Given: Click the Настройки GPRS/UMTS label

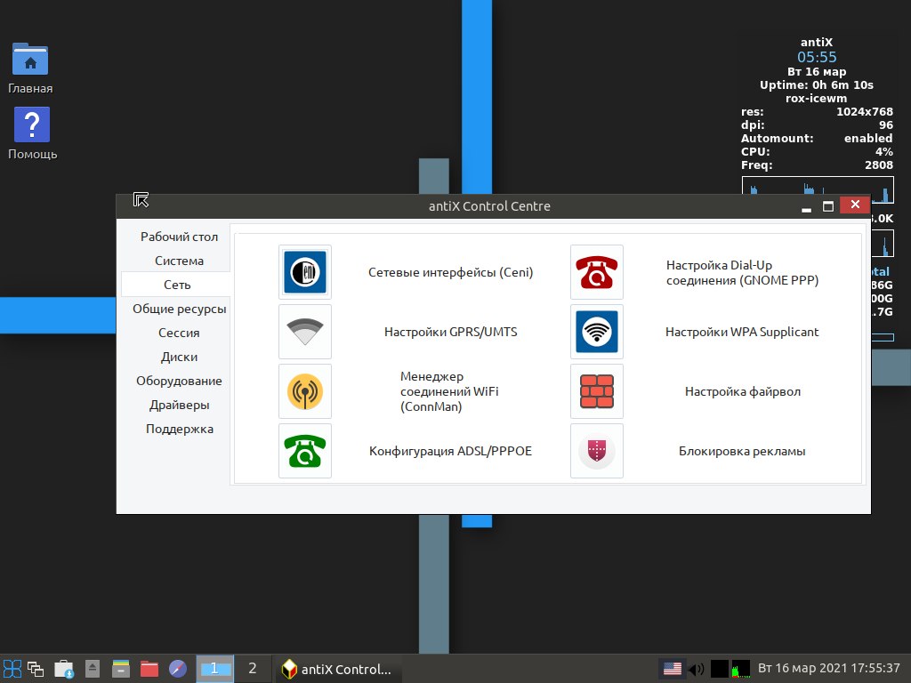Looking at the screenshot, I should tap(450, 332).
